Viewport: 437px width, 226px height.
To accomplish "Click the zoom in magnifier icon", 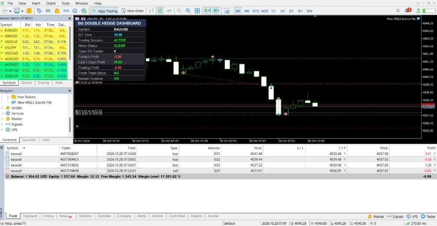I will (179, 11).
